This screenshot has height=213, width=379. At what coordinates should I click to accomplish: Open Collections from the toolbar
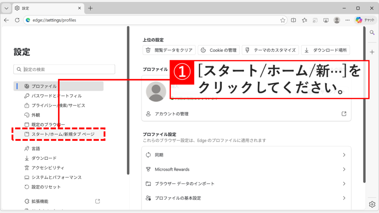coord(315,20)
